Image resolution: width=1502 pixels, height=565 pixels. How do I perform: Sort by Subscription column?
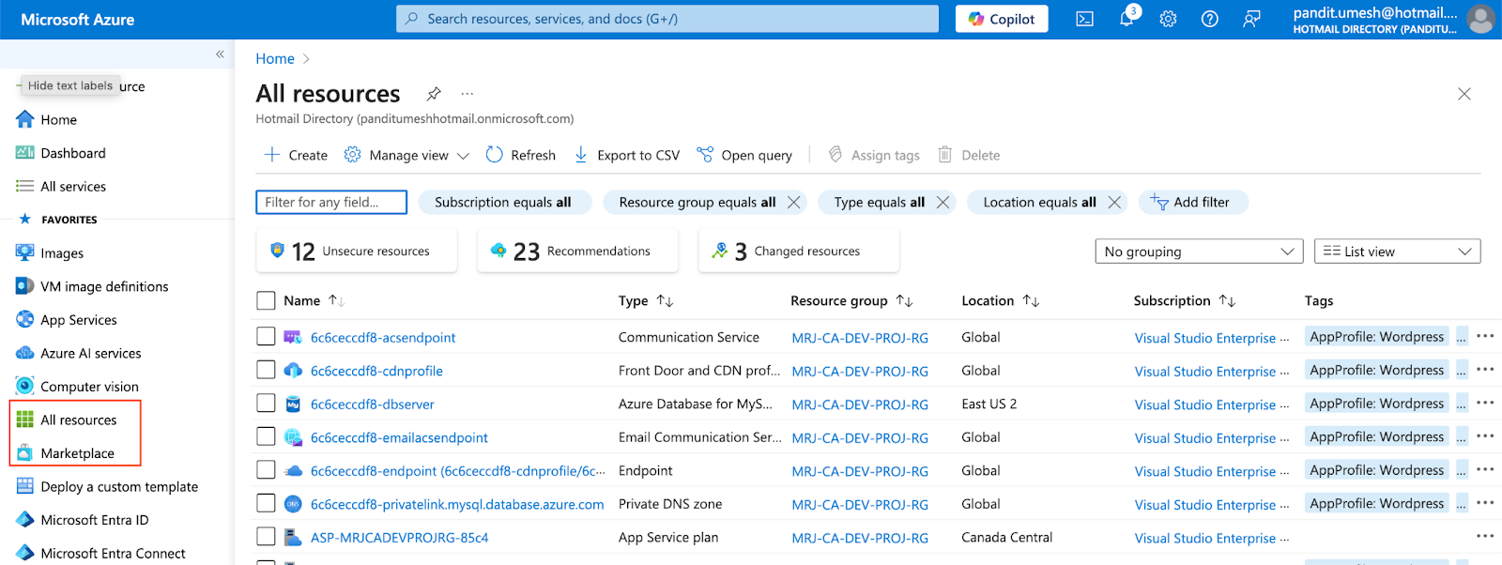point(1184,300)
